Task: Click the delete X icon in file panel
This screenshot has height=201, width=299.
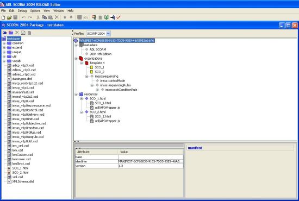Action: 17,33
